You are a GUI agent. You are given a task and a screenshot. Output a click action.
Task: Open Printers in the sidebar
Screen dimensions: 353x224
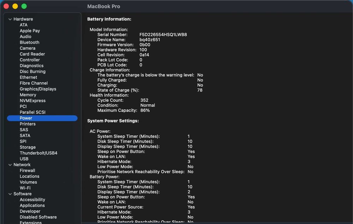28,124
